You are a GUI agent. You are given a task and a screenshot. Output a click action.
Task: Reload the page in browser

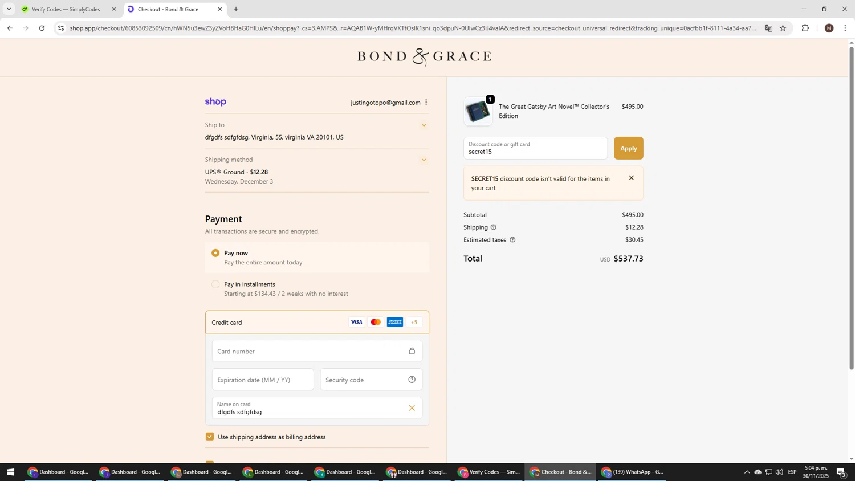(x=42, y=28)
